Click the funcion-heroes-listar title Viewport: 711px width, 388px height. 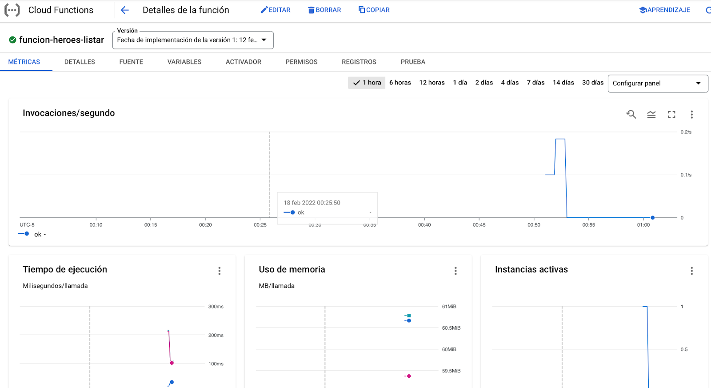tap(62, 40)
